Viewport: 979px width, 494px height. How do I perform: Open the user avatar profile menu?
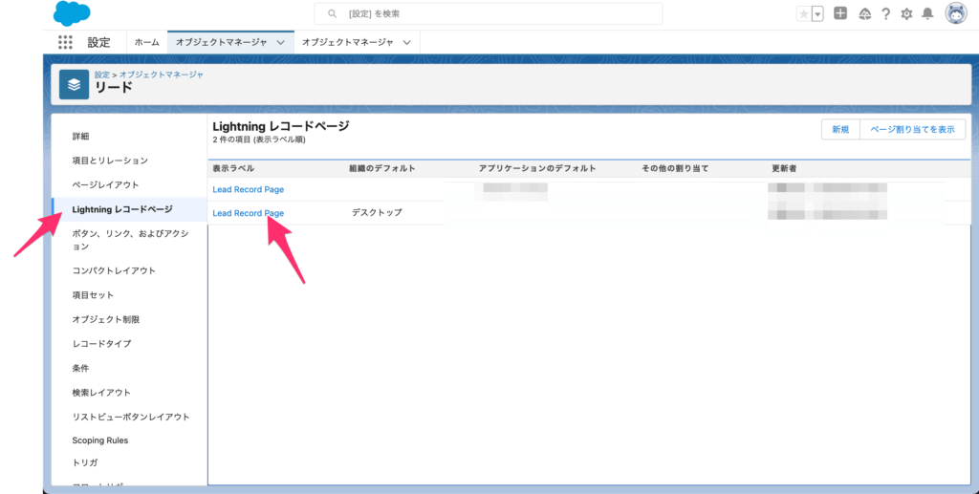click(956, 13)
